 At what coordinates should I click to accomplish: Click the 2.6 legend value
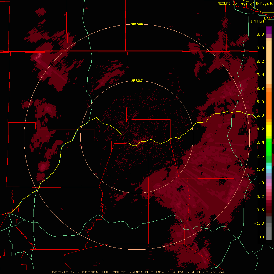[260, 156]
